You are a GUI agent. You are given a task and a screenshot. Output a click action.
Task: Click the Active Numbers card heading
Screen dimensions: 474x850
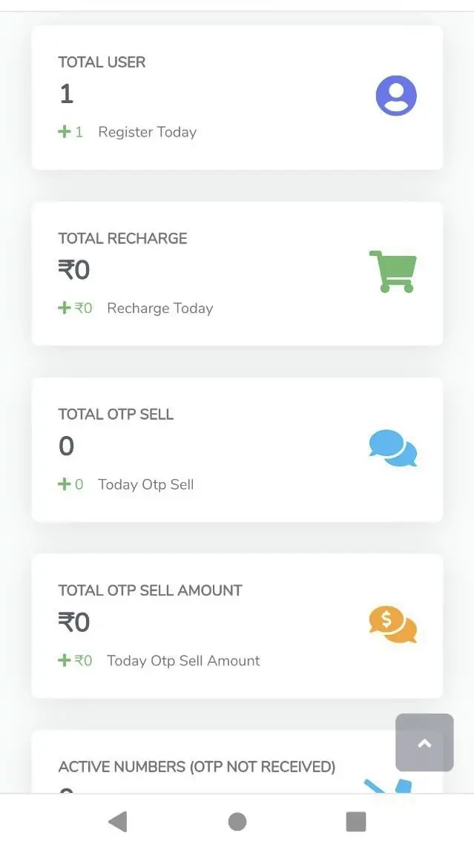click(x=197, y=766)
